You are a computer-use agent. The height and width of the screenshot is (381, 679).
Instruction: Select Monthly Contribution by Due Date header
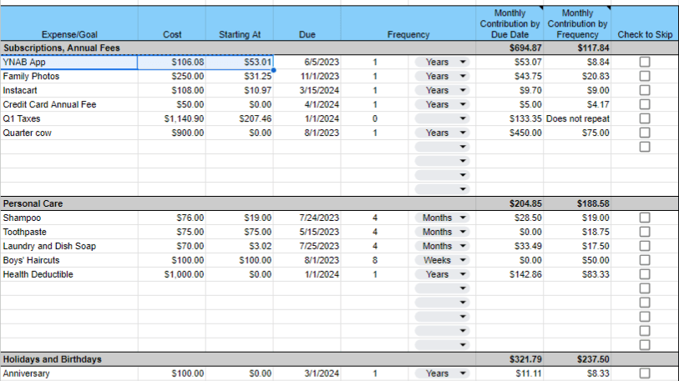509,23
